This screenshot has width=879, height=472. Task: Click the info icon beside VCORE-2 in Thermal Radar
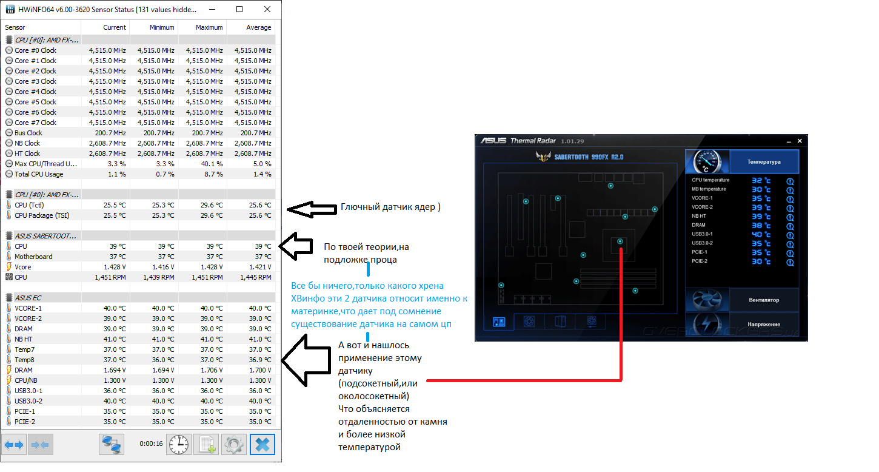click(790, 208)
